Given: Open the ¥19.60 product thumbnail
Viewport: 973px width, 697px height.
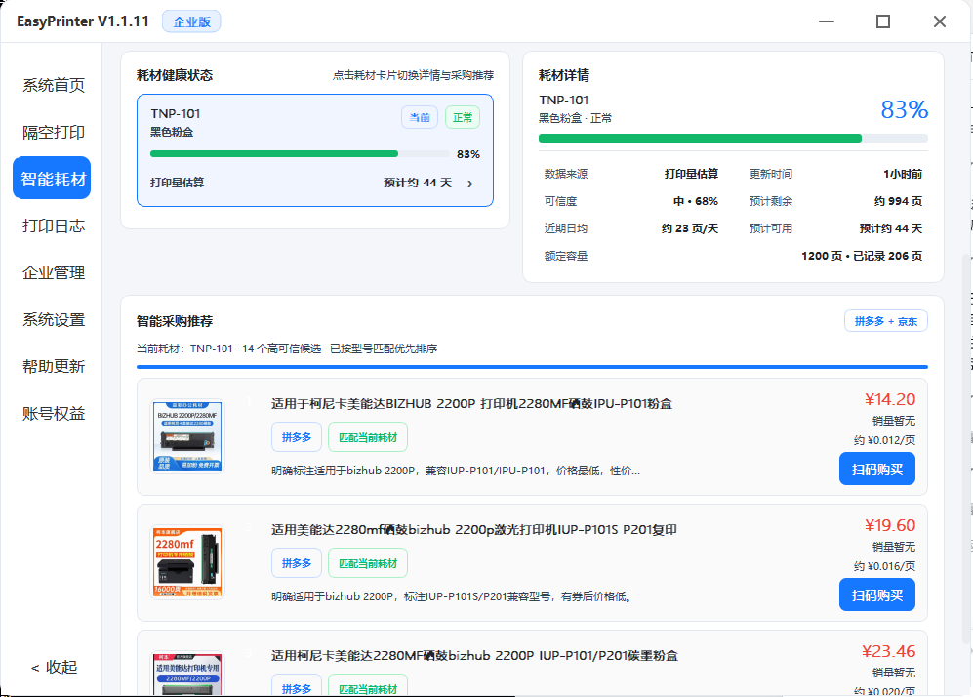Looking at the screenshot, I should click(x=187, y=562).
